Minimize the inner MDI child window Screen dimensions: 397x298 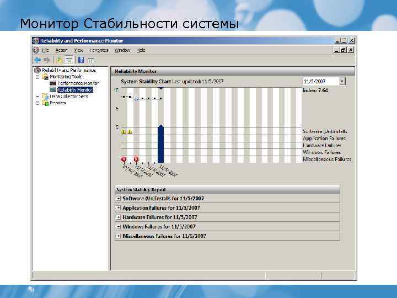coord(336,50)
